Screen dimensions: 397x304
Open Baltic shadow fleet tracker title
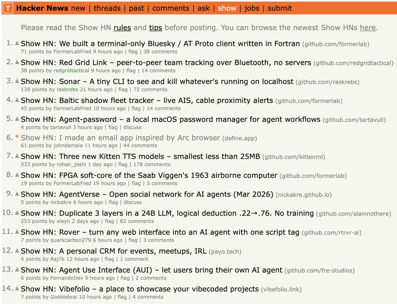(147, 100)
